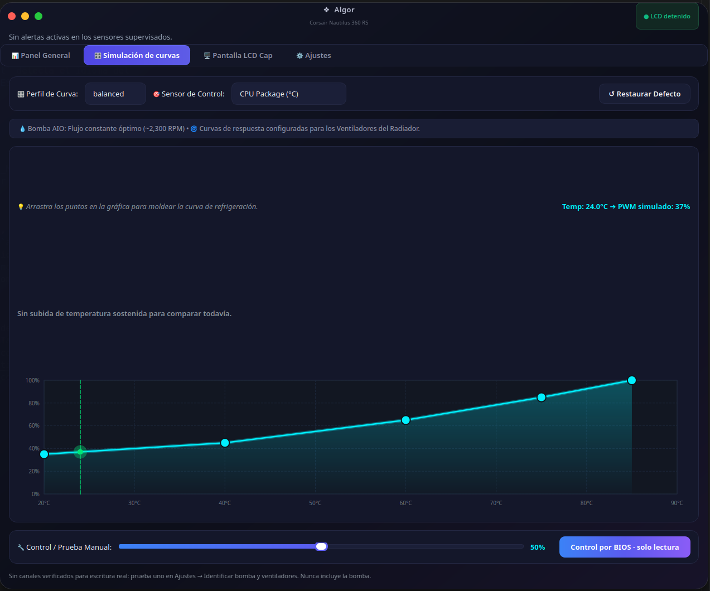Screen dimensions: 710x591
Task: Click the 50°C x-axis label
Action: pyautogui.click(x=315, y=503)
